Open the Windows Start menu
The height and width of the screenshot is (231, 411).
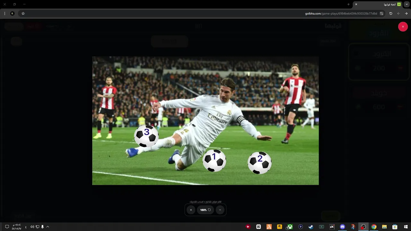pyautogui.click(x=406, y=227)
